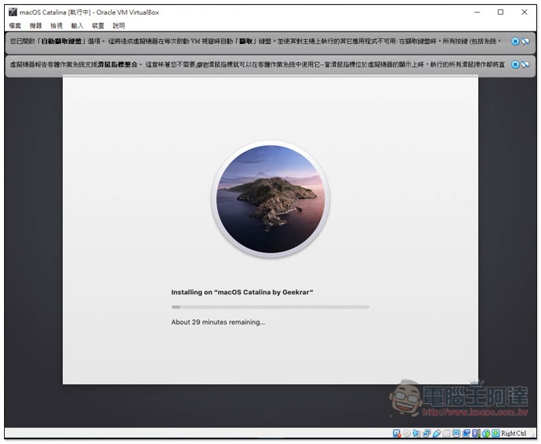This screenshot has height=444, width=541.
Task: Open the 檢視 (View) menu
Action: [x=56, y=26]
